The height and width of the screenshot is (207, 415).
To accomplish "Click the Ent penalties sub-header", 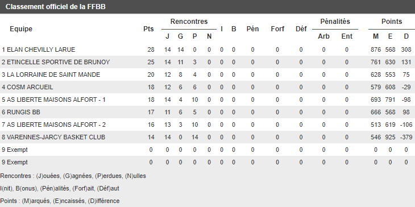I will pyautogui.click(x=347, y=36).
